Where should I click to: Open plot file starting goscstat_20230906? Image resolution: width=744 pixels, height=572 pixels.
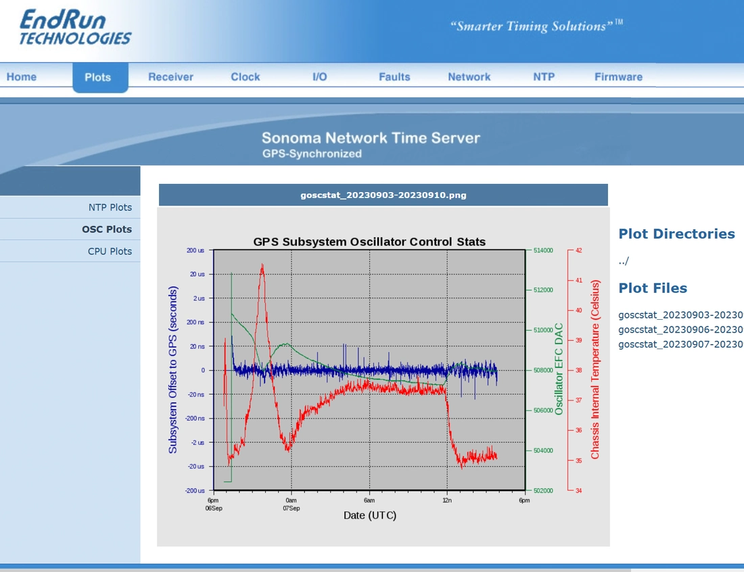(x=681, y=330)
